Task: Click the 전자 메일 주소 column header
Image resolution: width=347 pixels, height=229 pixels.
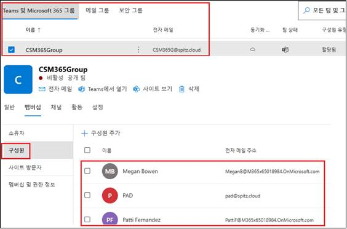Action: click(241, 151)
